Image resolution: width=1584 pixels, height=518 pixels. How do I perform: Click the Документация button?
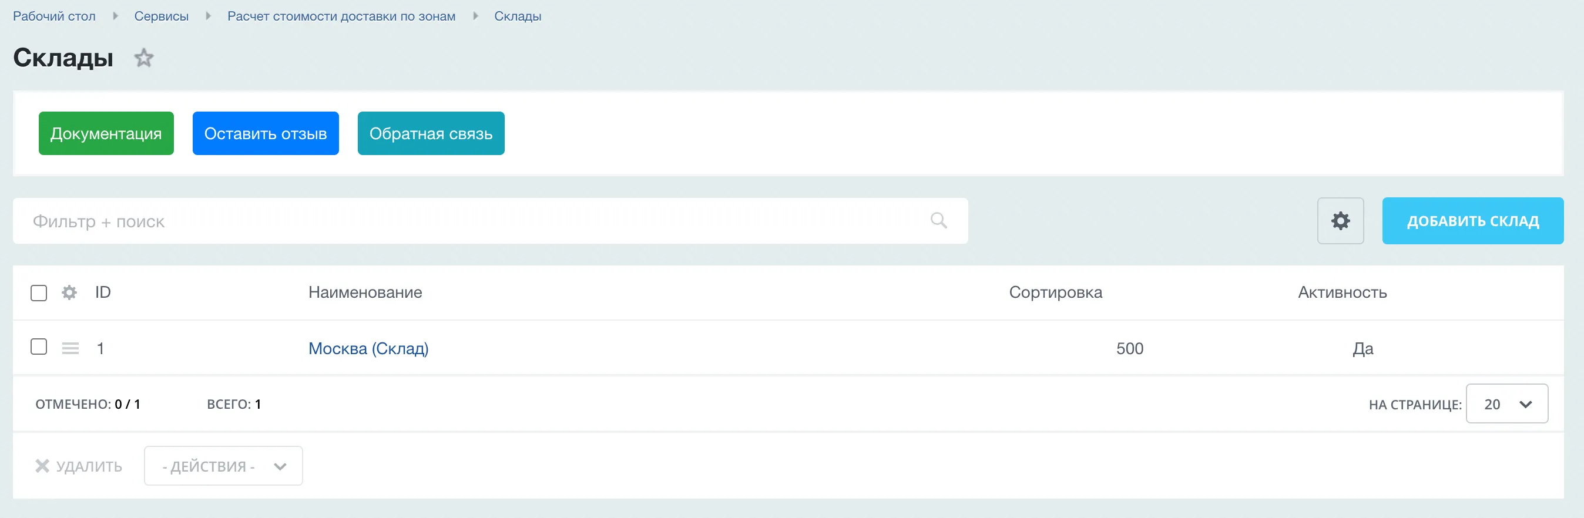pyautogui.click(x=106, y=133)
